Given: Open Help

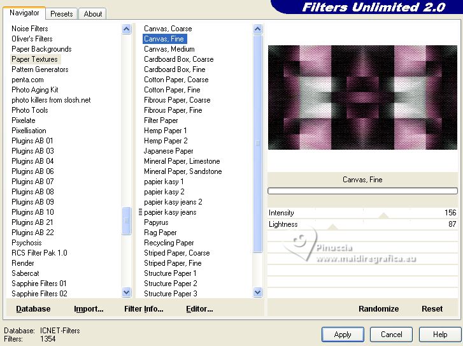Looking at the screenshot, I should [x=440, y=335].
